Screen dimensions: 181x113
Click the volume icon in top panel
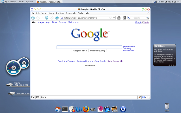(x=159, y=2)
